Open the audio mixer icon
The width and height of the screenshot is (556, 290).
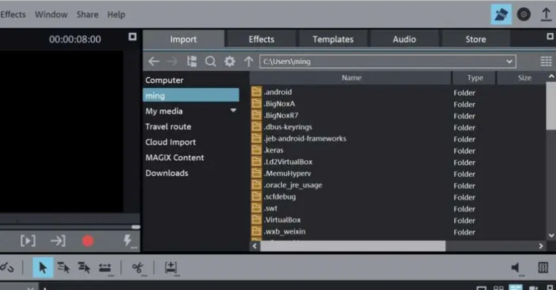coord(543,267)
